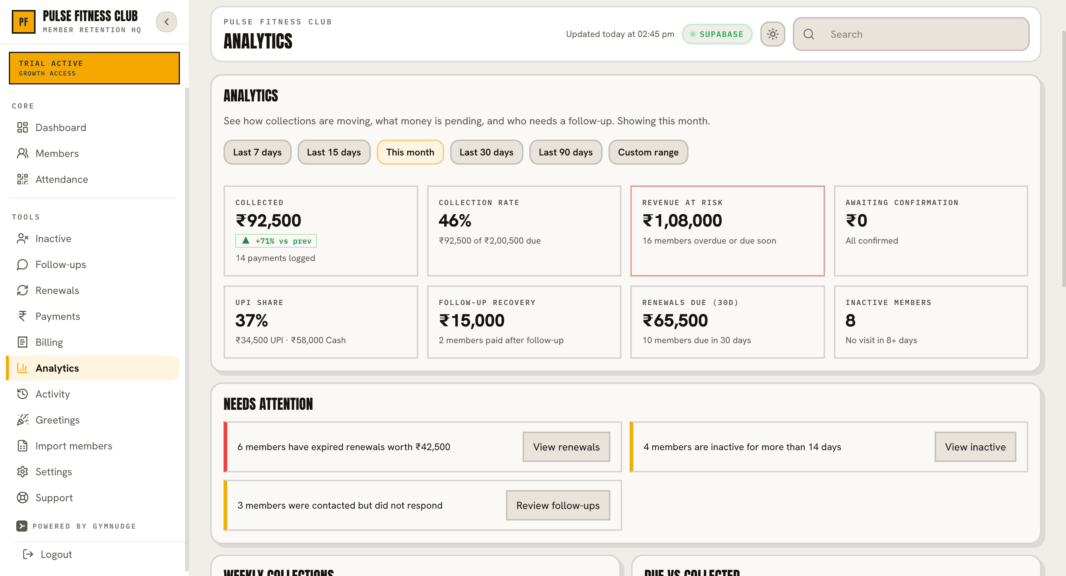Click the Support lifebuoy icon

point(22,498)
